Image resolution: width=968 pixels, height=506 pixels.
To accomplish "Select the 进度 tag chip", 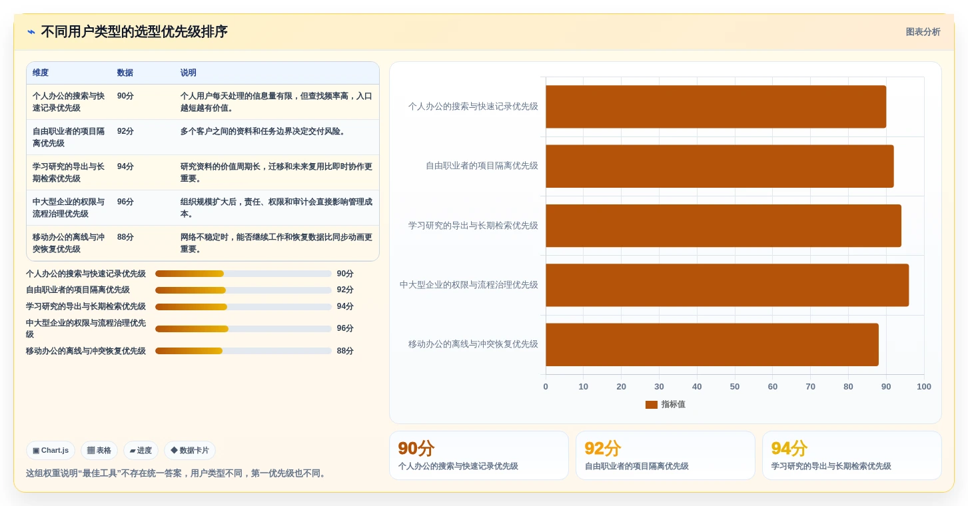I will coord(141,451).
